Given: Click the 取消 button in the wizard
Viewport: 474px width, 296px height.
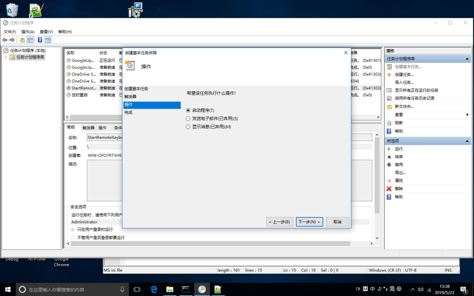Looking at the screenshot, I should pyautogui.click(x=337, y=222).
